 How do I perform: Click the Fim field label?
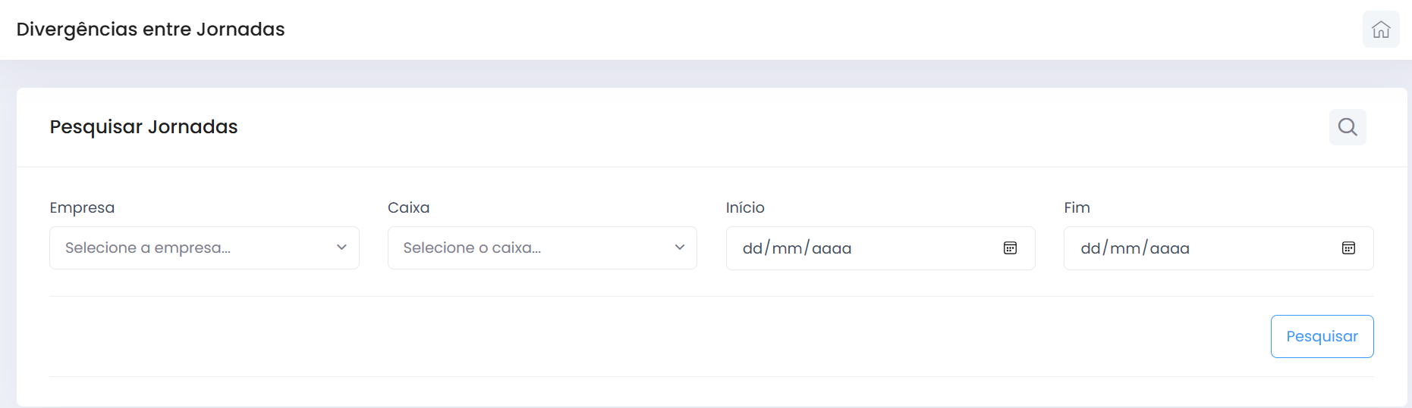coord(1077,207)
